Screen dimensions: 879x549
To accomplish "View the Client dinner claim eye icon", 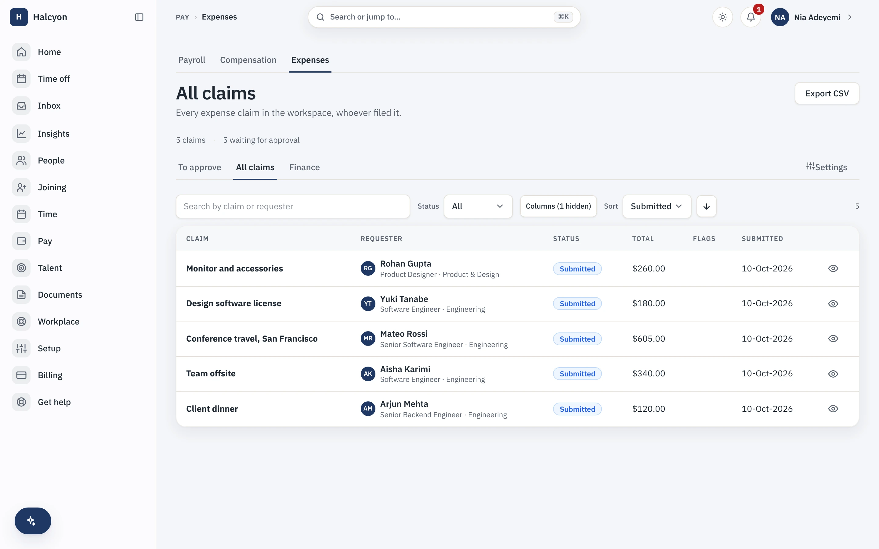I will coord(833,408).
